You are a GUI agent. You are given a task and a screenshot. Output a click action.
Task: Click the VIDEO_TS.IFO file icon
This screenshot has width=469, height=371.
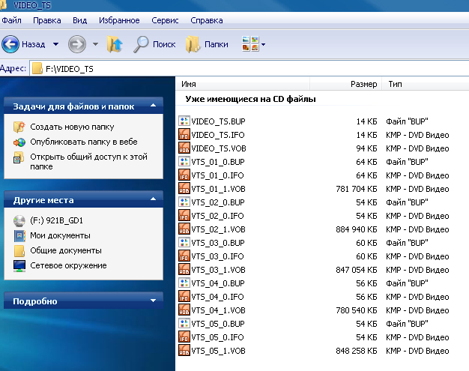(184, 134)
